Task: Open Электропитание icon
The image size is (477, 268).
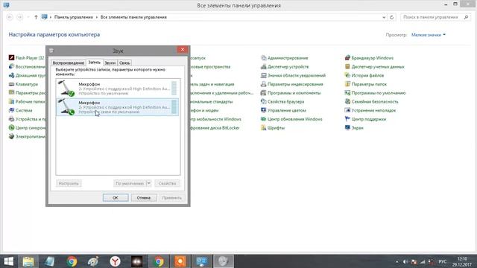Action: click(x=11, y=136)
